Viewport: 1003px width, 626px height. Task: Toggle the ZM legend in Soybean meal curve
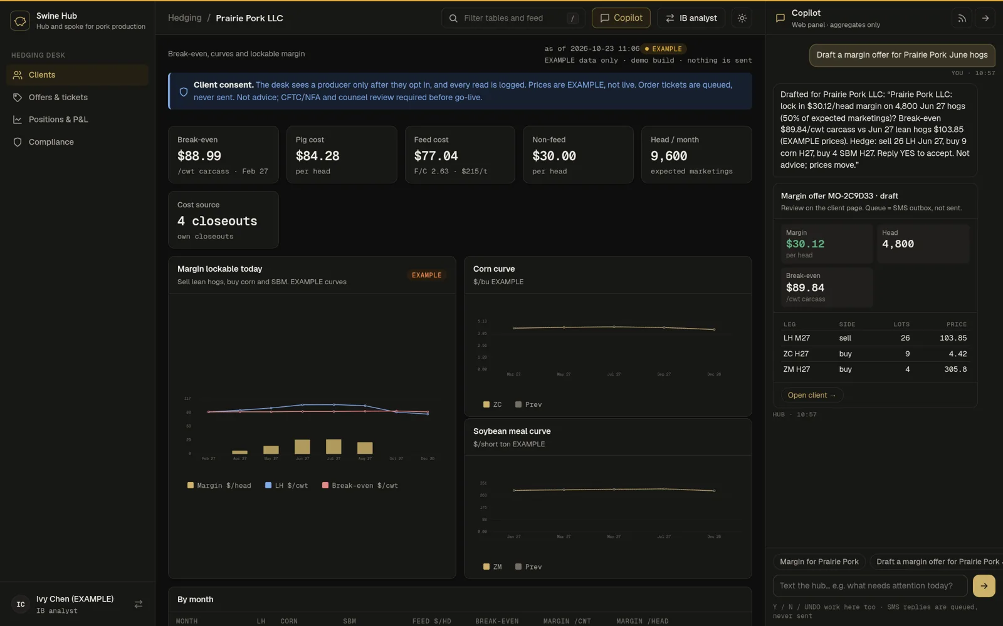tap(493, 567)
